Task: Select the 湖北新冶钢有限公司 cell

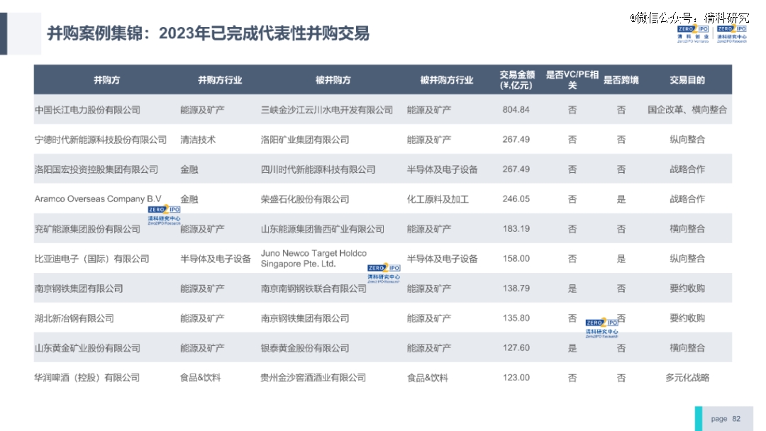Action: click(74, 318)
